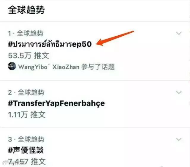Open the Thai hashtag ending in ep50

pyautogui.click(x=50, y=44)
